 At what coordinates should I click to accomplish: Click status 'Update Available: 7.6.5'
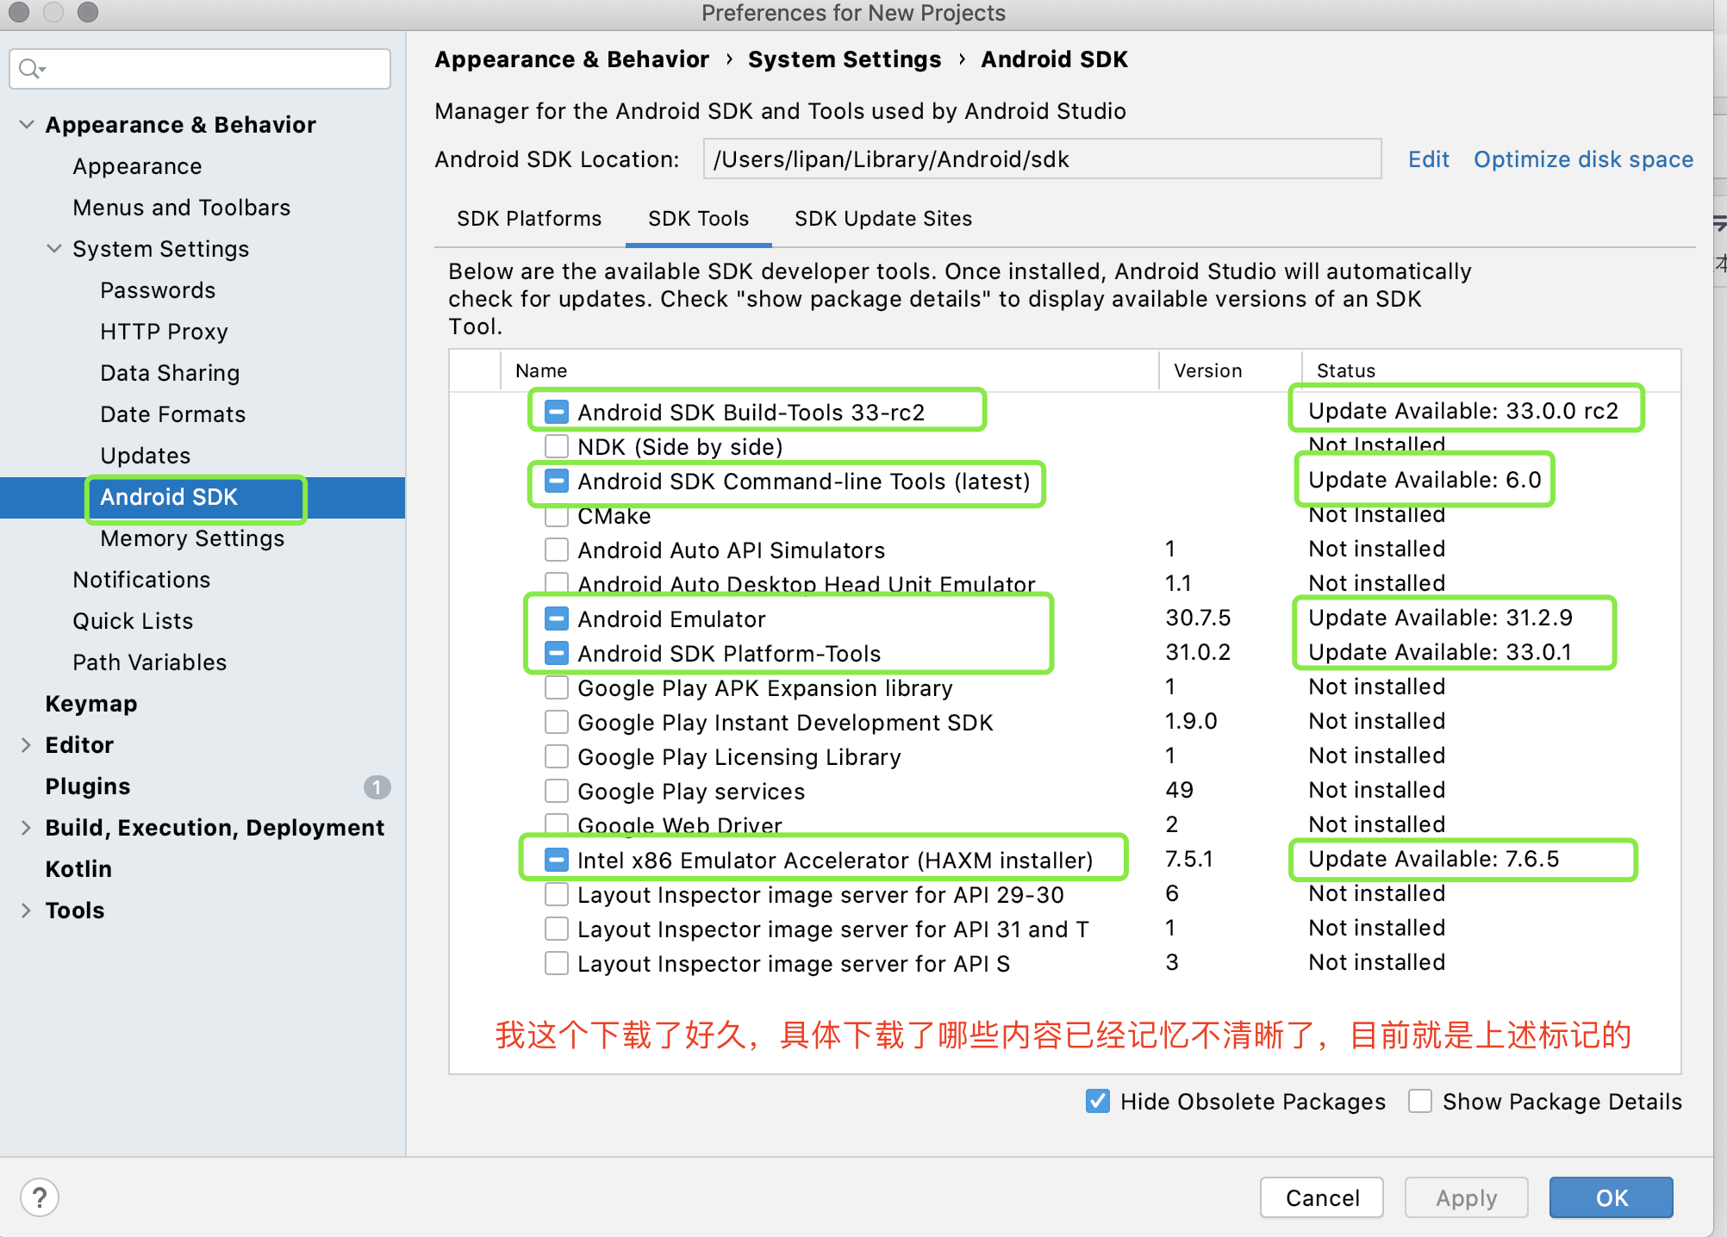[x=1434, y=859]
